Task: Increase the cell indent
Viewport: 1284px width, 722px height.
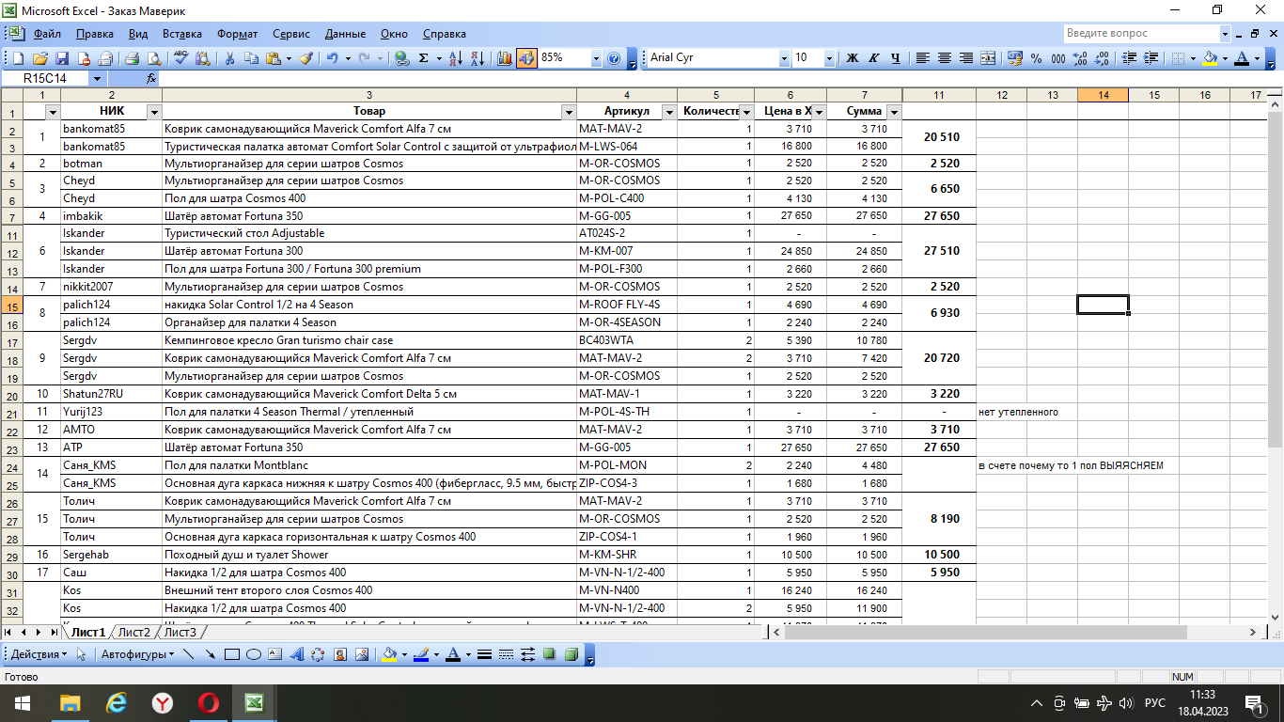Action: pyautogui.click(x=1151, y=58)
